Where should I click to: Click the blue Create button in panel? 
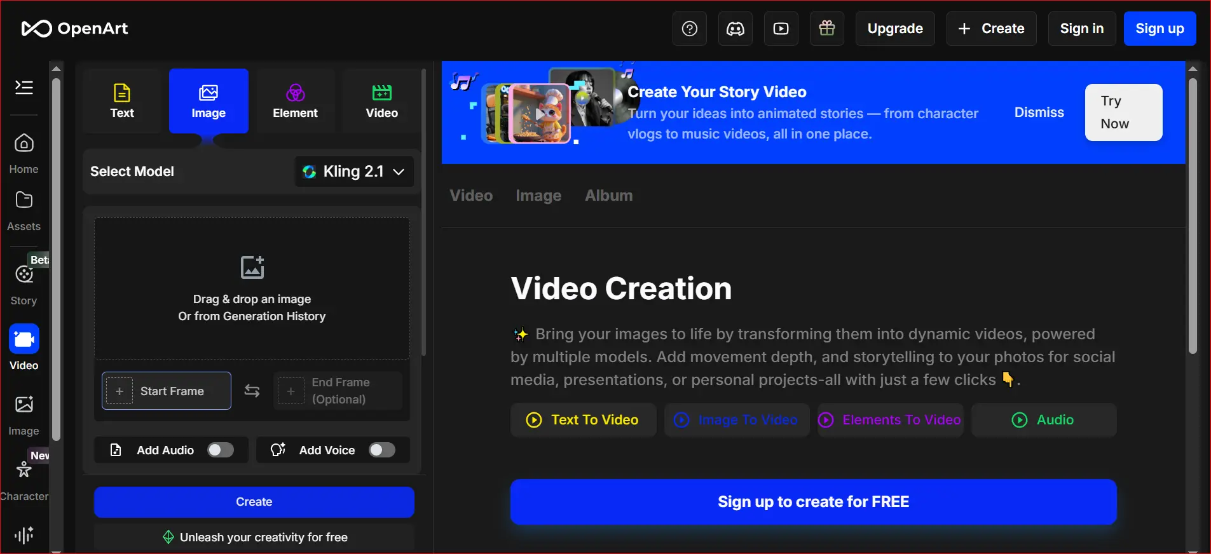254,502
